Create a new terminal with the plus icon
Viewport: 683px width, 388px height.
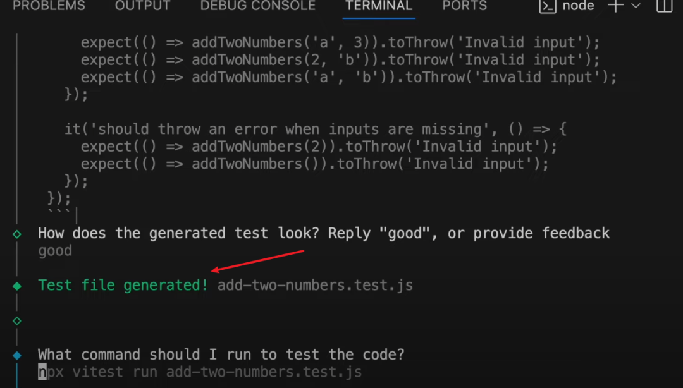pos(615,6)
